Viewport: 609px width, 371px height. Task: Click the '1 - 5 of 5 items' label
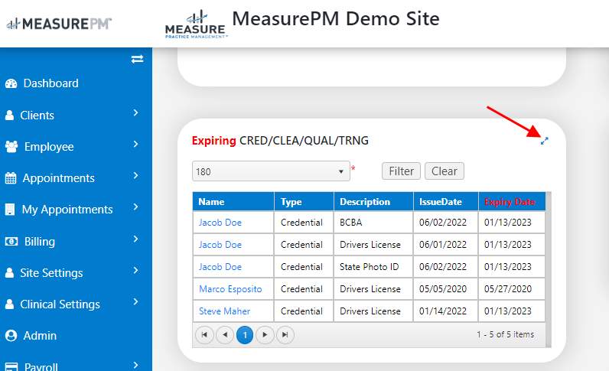click(505, 334)
